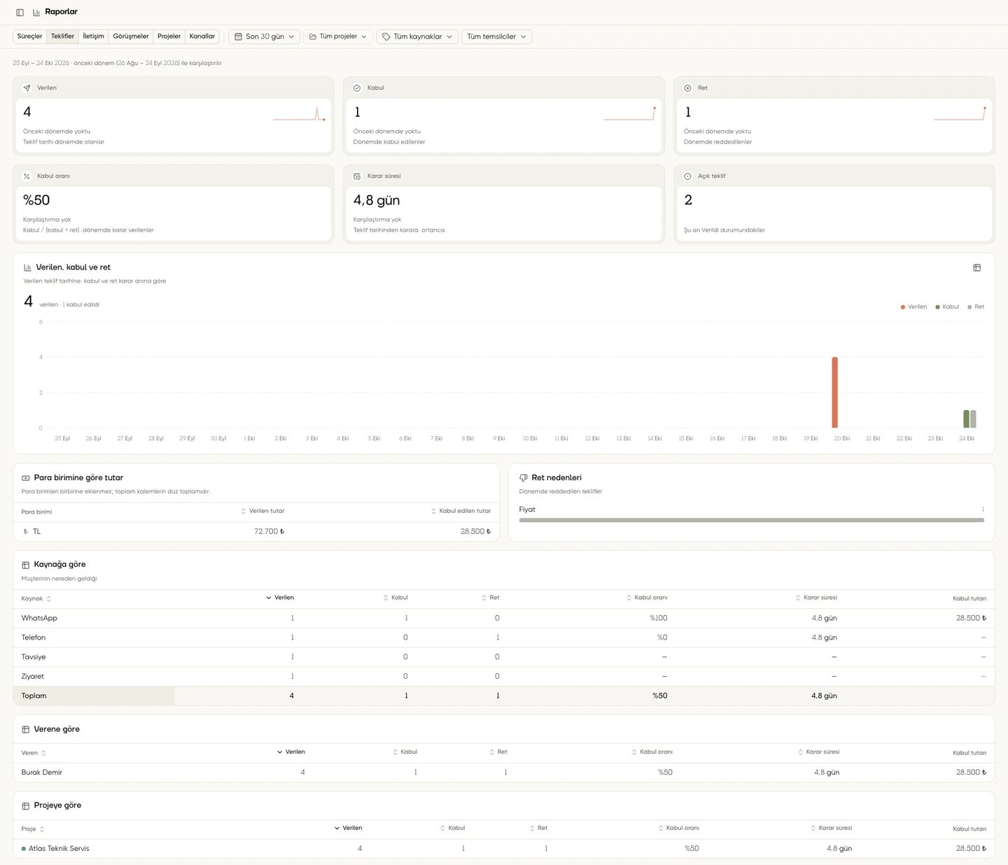This screenshot has width=1008, height=865.
Task: Open the Tüm projeler filter dropdown
Action: pyautogui.click(x=338, y=36)
